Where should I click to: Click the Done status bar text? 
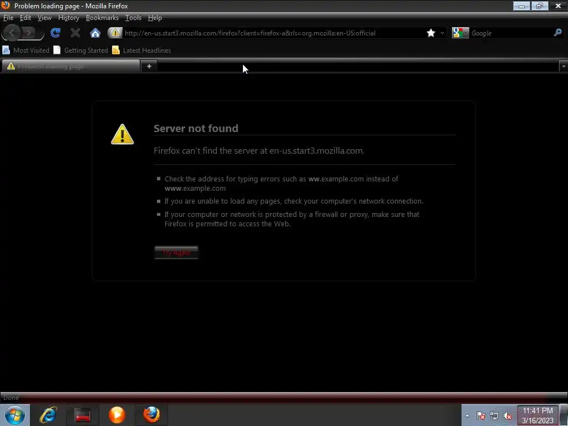11,398
